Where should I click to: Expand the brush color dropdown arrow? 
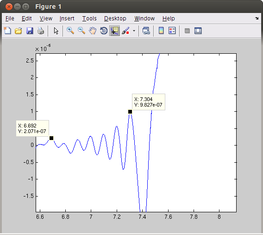point(134,31)
